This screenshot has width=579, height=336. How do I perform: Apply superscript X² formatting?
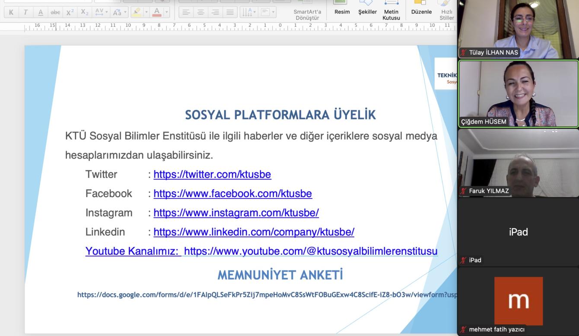click(x=70, y=12)
